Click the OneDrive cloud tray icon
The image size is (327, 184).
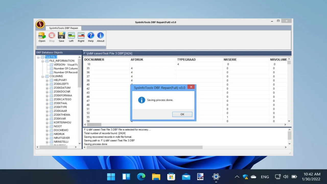click(253, 177)
